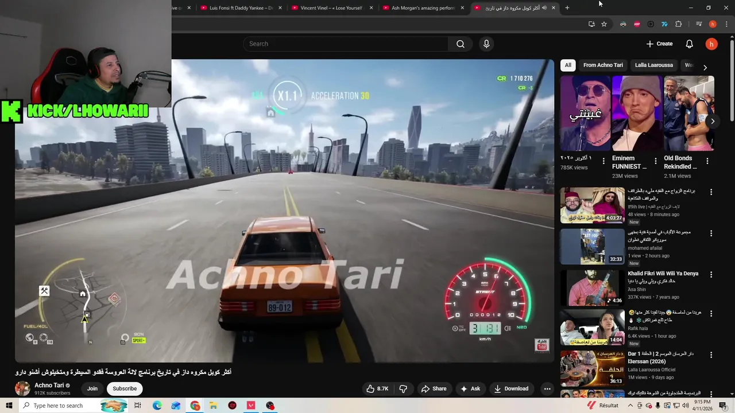Click the Ask button below the video
Viewport: 735px width, 413px height.
[x=470, y=388]
